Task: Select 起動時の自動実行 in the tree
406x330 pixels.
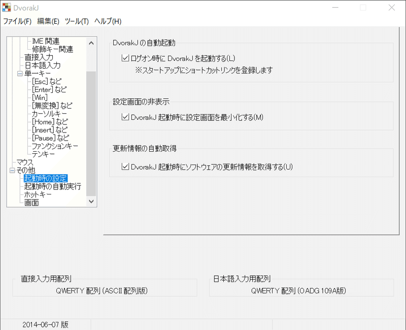Action: tap(53, 186)
